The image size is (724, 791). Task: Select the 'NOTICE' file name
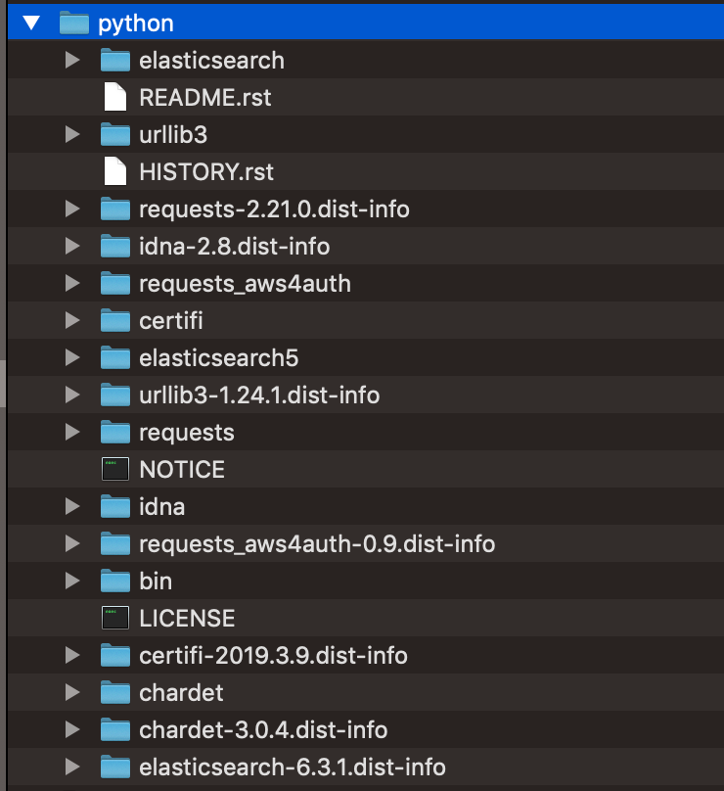click(182, 470)
